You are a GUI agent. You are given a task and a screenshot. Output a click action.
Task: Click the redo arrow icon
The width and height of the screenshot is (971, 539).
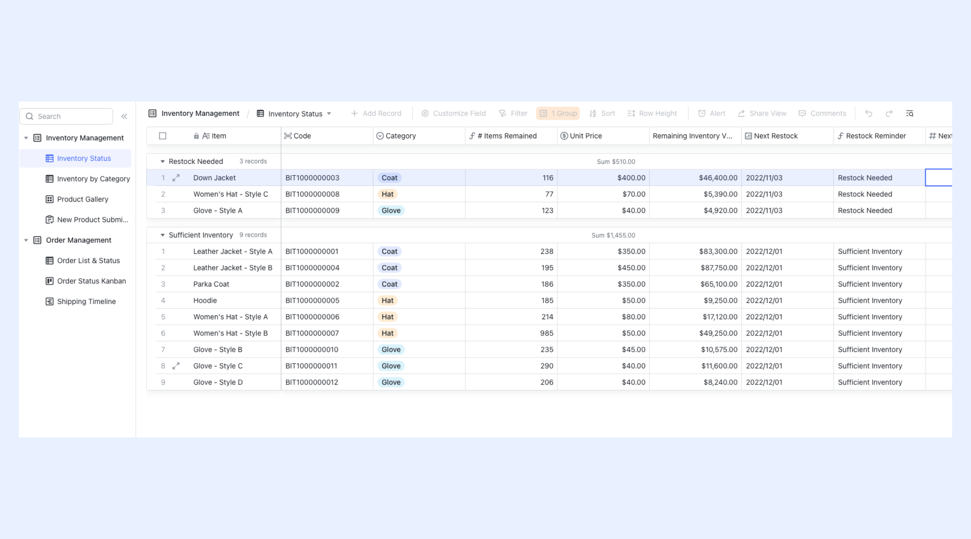coord(889,114)
